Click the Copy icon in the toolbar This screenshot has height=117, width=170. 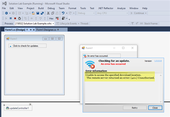pos(53,13)
